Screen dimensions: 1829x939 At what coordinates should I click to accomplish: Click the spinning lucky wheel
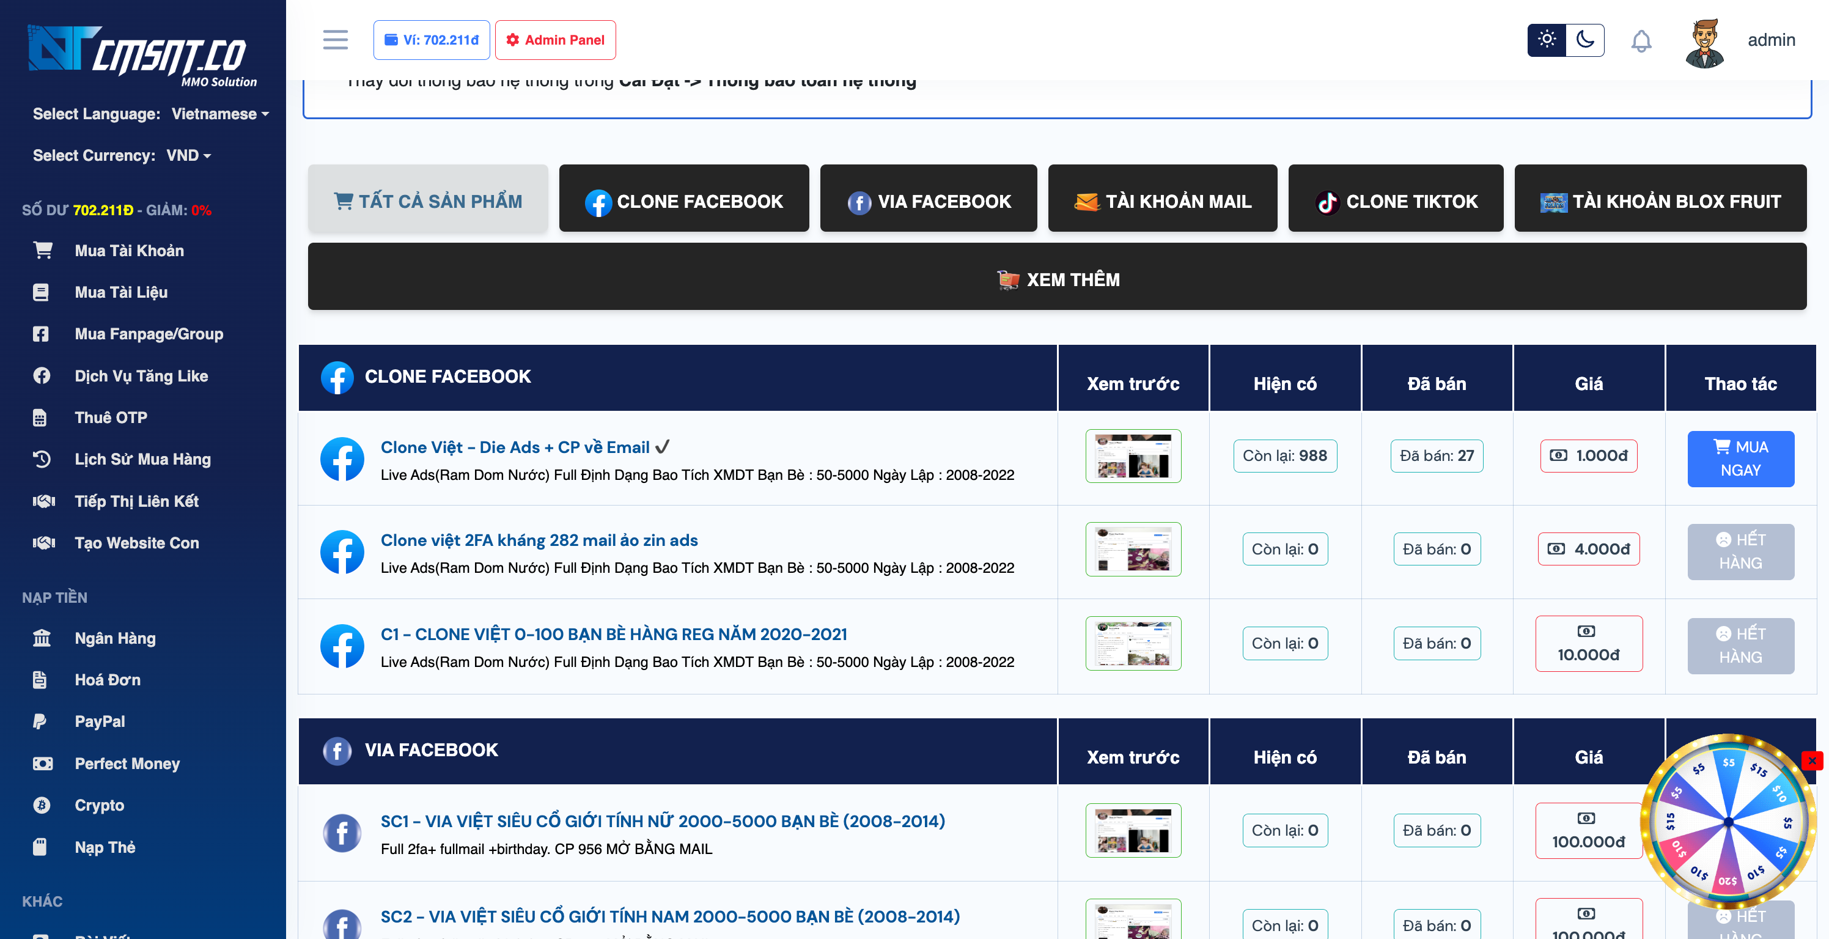1728,822
